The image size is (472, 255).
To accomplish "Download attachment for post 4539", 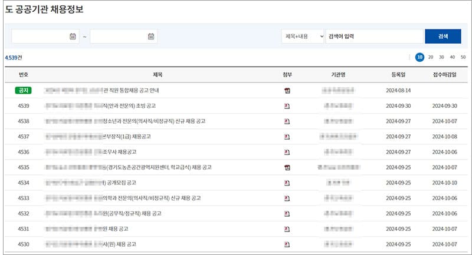I will coord(287,106).
